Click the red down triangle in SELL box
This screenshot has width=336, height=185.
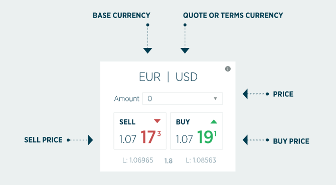157,121
